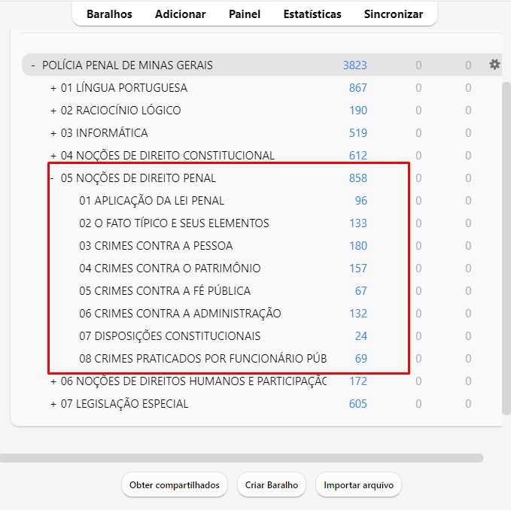This screenshot has height=510, width=511.
Task: Open 06 CRIMES CONTRA A ADMINISTRAÇÃO subdeck
Action: pos(180,314)
